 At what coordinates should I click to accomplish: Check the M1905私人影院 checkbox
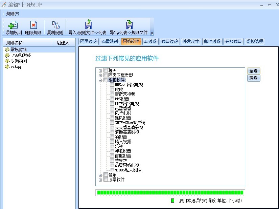(112, 170)
